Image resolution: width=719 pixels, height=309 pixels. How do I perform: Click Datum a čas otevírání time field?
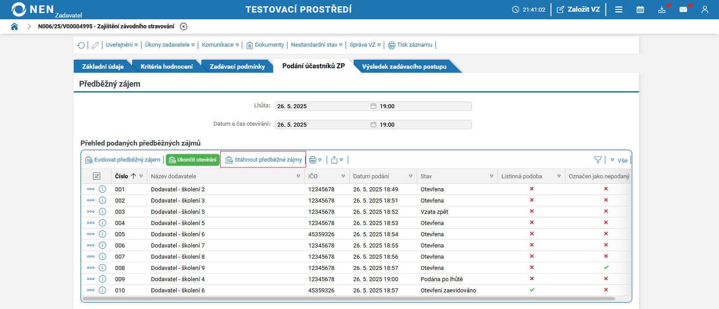pyautogui.click(x=424, y=125)
